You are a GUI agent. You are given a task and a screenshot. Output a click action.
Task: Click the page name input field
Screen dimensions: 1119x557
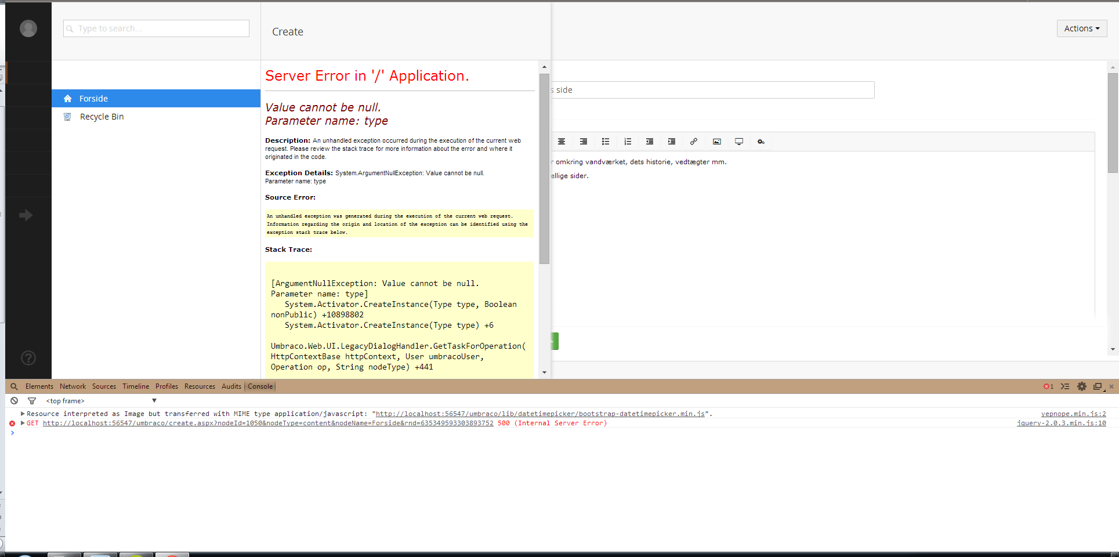(712, 90)
